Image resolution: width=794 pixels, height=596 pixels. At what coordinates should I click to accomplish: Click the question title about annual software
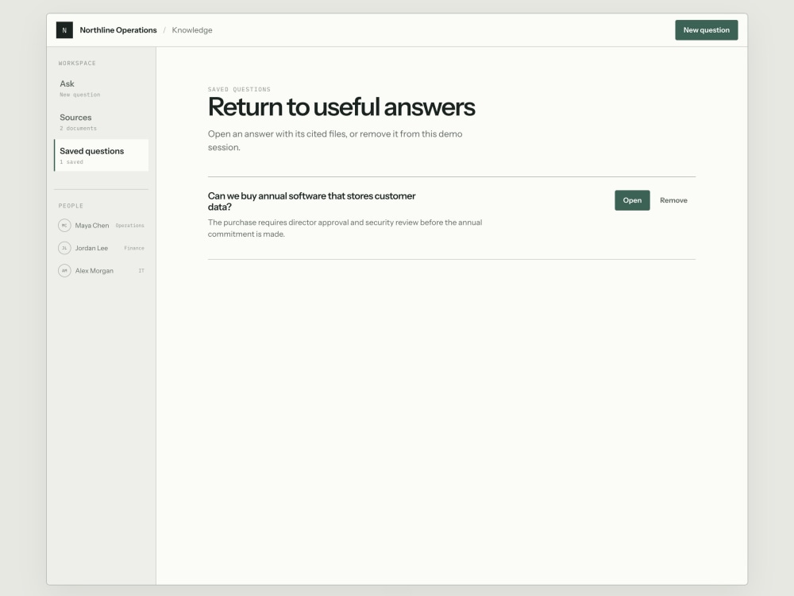point(311,201)
